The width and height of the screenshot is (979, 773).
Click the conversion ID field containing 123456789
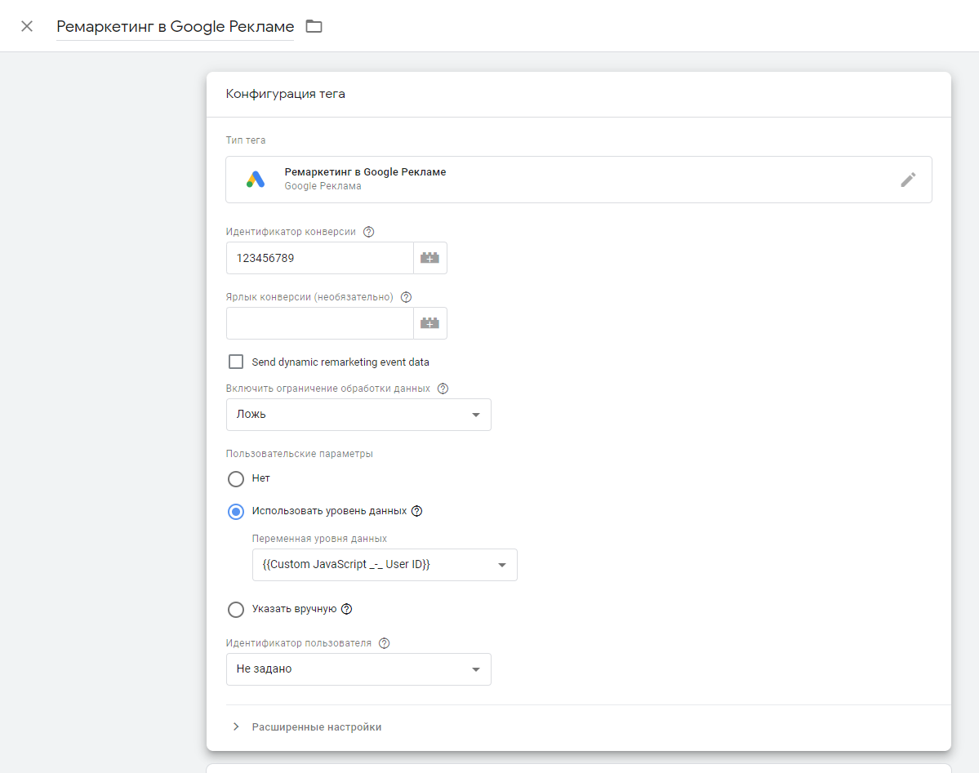coord(319,258)
